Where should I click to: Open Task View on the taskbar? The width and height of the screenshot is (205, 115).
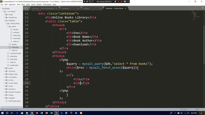[12, 113]
